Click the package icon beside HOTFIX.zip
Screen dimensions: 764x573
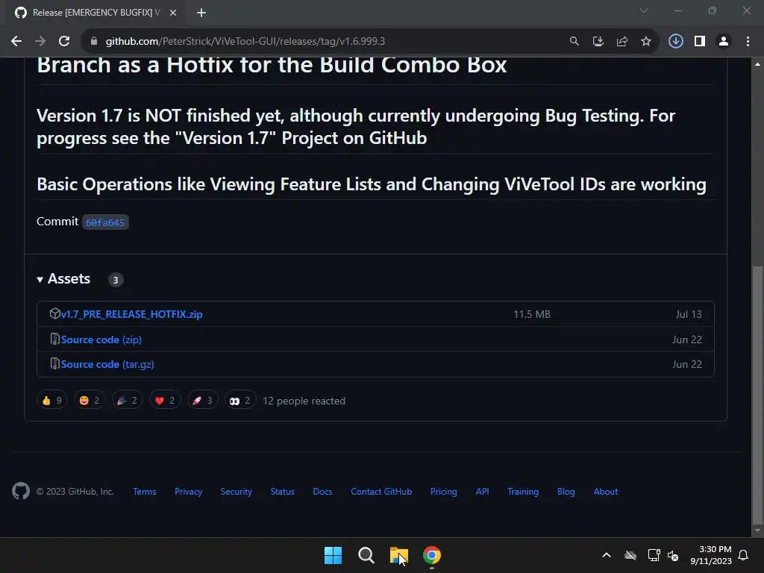pyautogui.click(x=54, y=314)
